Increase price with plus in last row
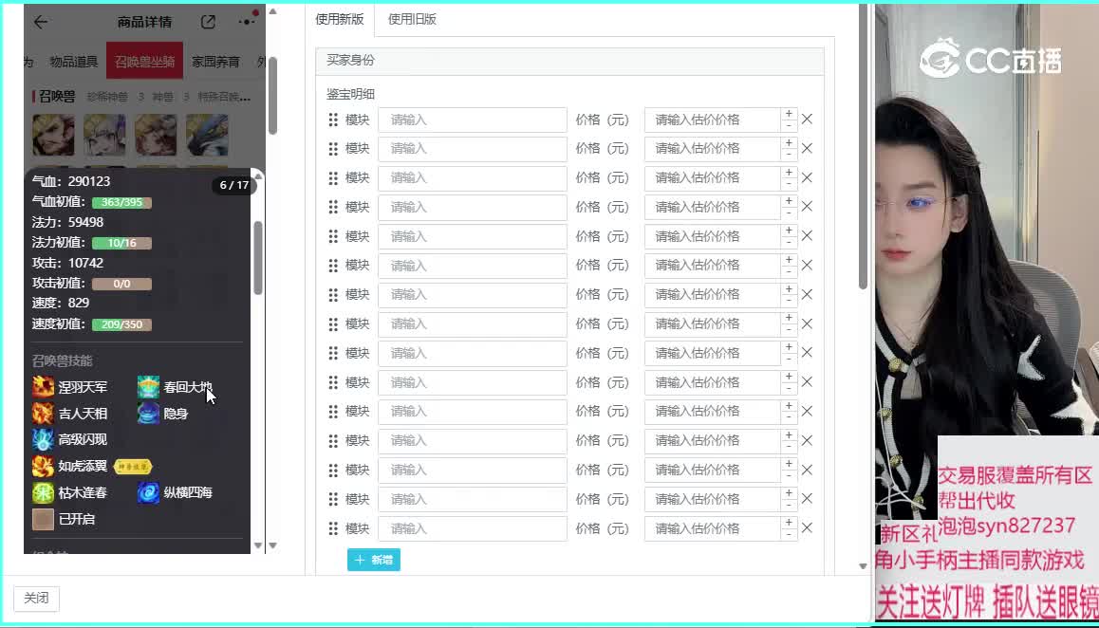The height and width of the screenshot is (628, 1099). click(789, 522)
